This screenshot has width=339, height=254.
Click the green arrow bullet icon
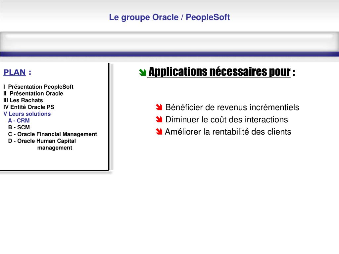point(143,72)
